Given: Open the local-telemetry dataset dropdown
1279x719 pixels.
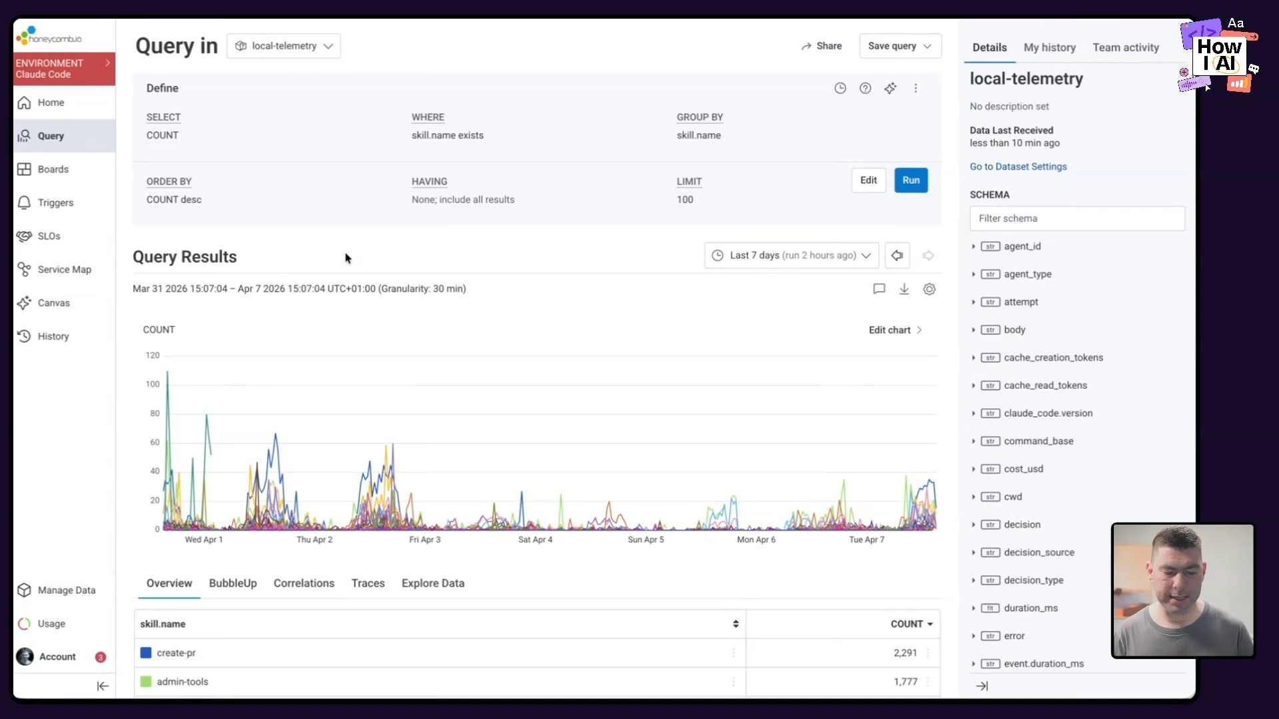Looking at the screenshot, I should click(x=284, y=46).
